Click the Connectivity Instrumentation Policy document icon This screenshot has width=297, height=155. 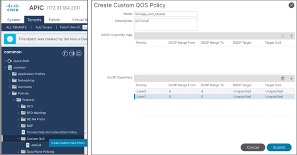pyautogui.click(x=23, y=132)
